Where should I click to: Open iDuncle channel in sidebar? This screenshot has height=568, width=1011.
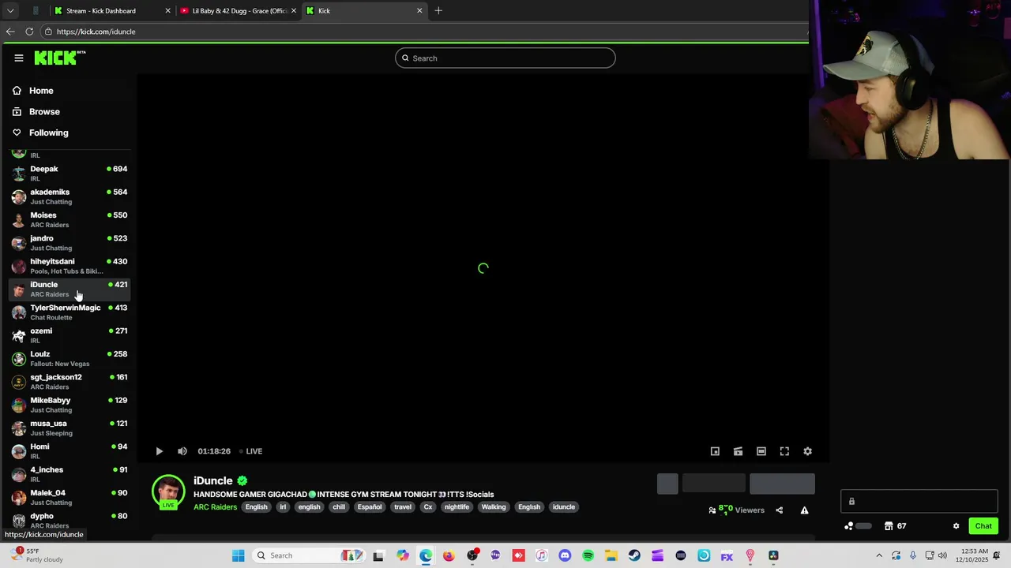click(x=70, y=289)
